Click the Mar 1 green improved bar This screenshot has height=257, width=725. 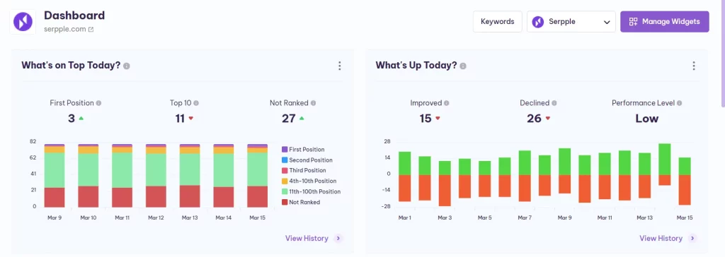pos(404,163)
